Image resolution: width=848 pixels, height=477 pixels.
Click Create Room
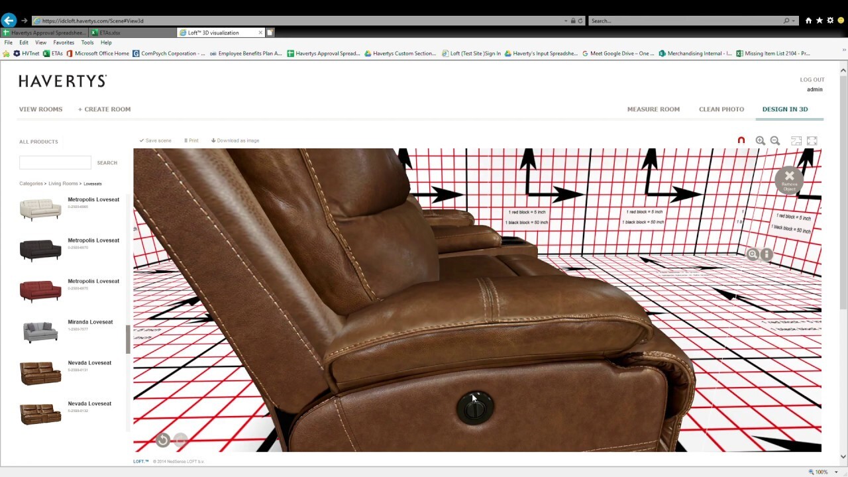(x=104, y=109)
